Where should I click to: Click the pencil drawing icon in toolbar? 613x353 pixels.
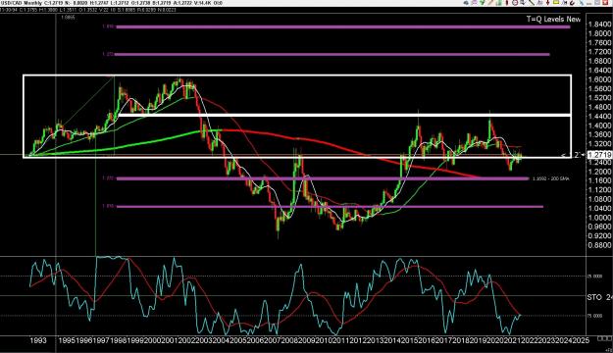pos(489,2)
